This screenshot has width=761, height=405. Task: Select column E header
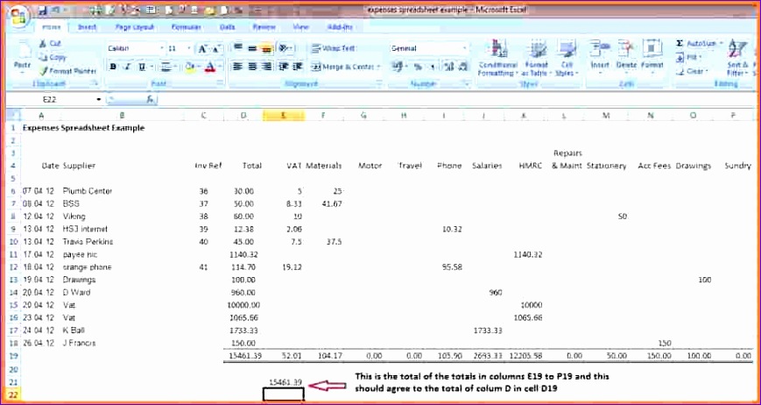pos(284,116)
